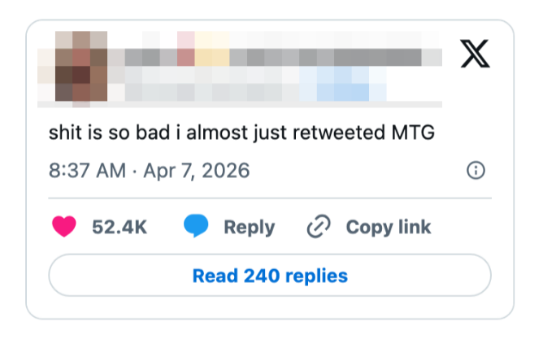The image size is (543, 348).
Task: Select the Copy link text
Action: 389,227
